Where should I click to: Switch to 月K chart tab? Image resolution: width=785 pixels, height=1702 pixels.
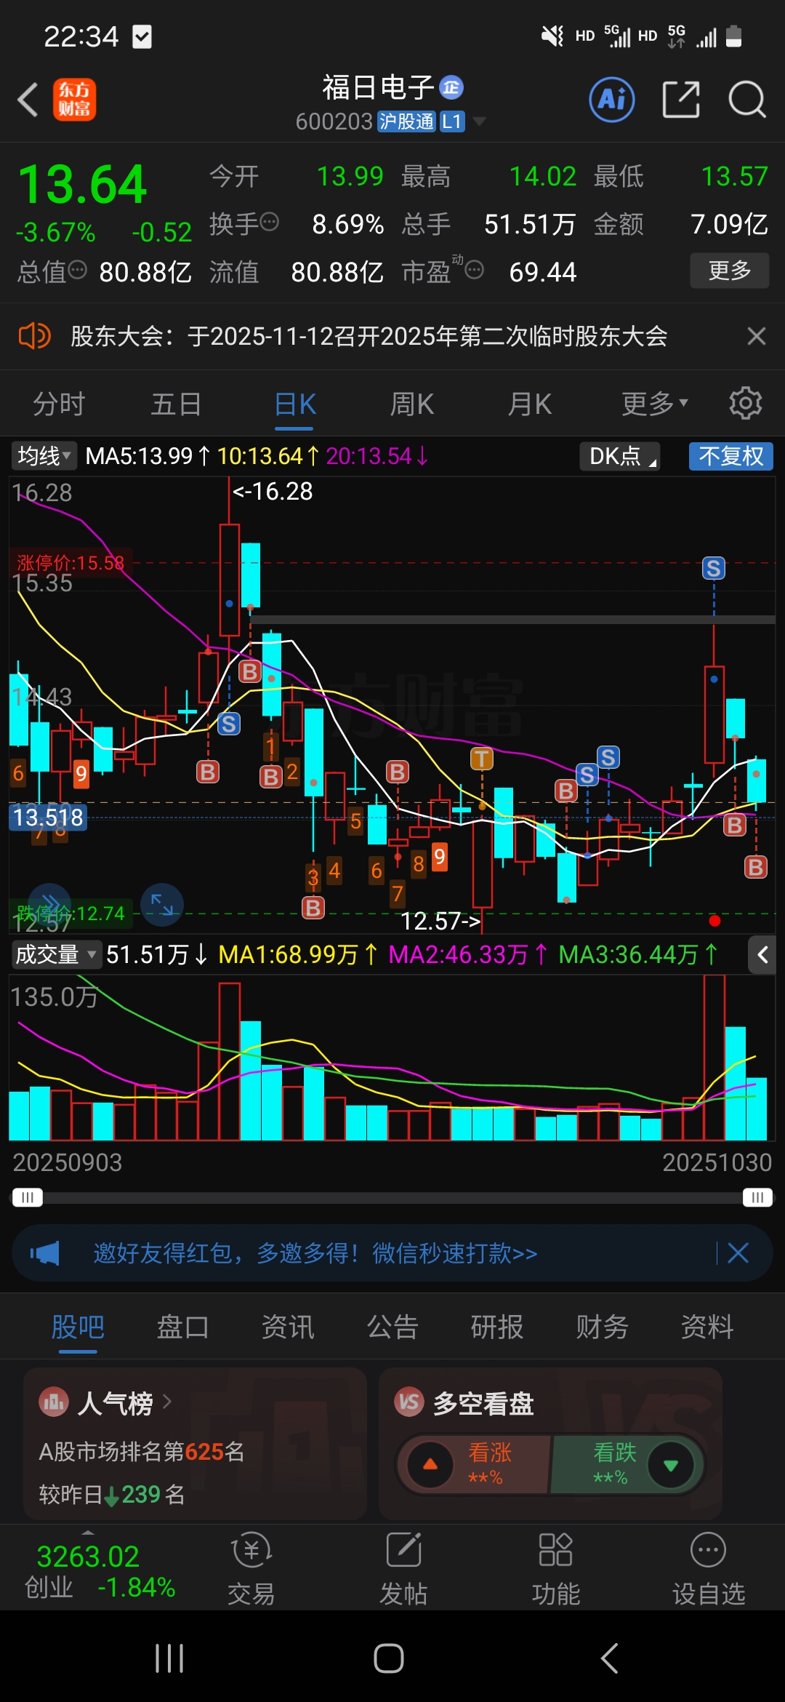[530, 404]
